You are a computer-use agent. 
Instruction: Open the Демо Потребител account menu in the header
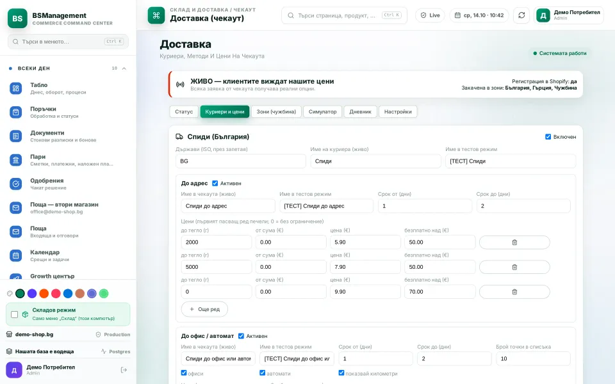[569, 15]
